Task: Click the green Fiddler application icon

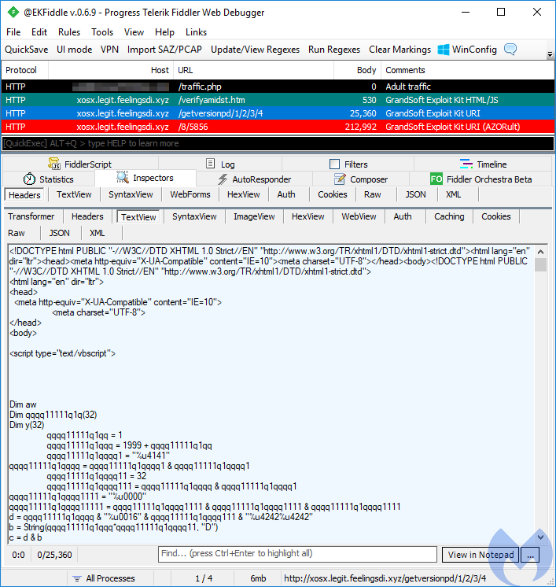Action: click(x=13, y=13)
